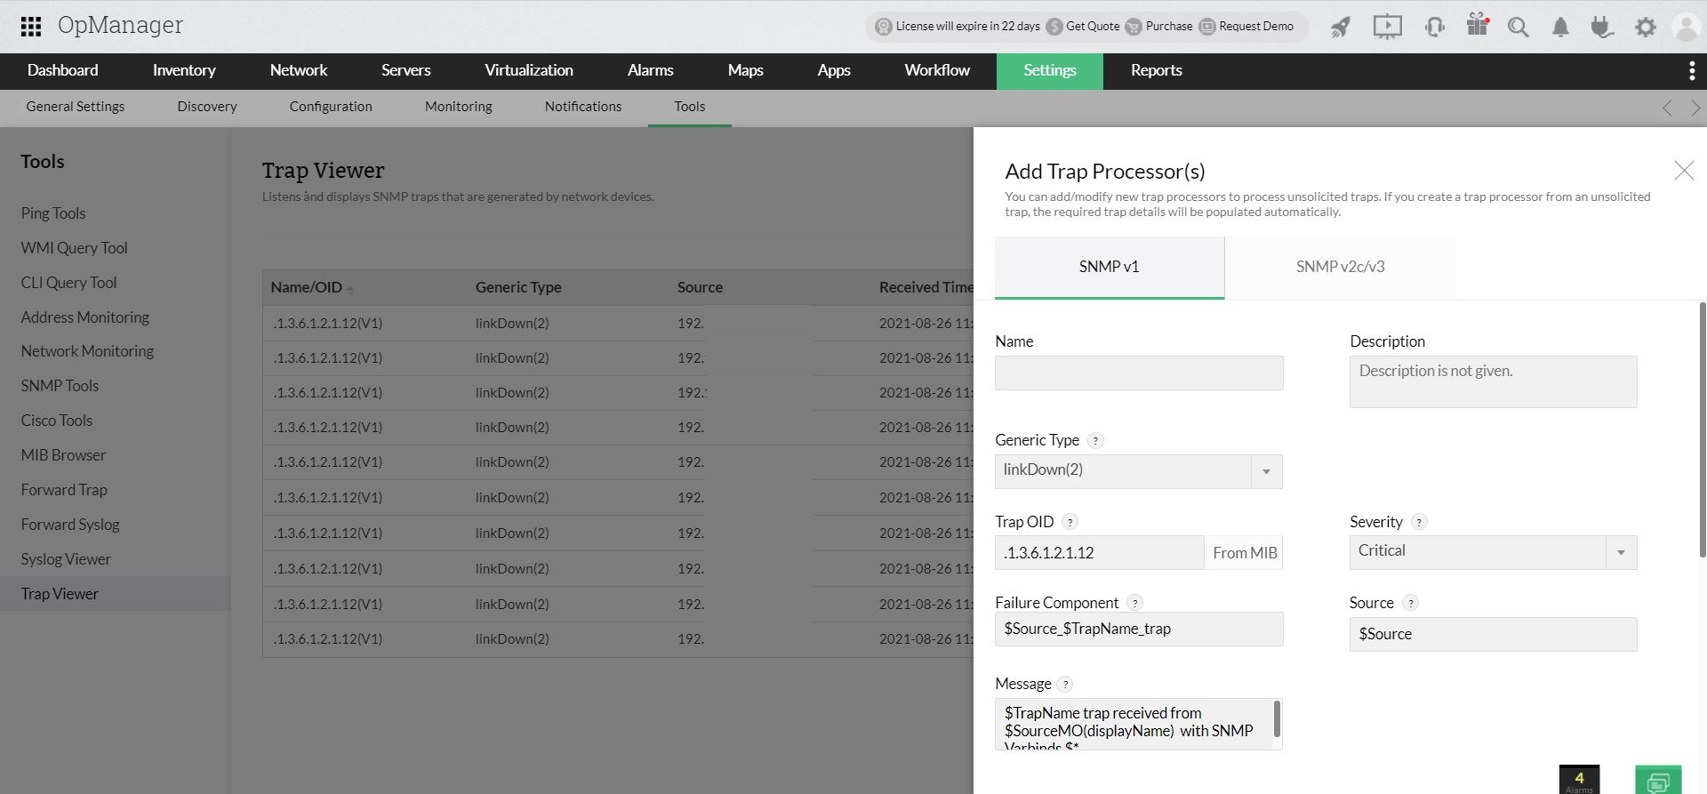
Task: Expand the Severity dropdown
Action: (x=1621, y=552)
